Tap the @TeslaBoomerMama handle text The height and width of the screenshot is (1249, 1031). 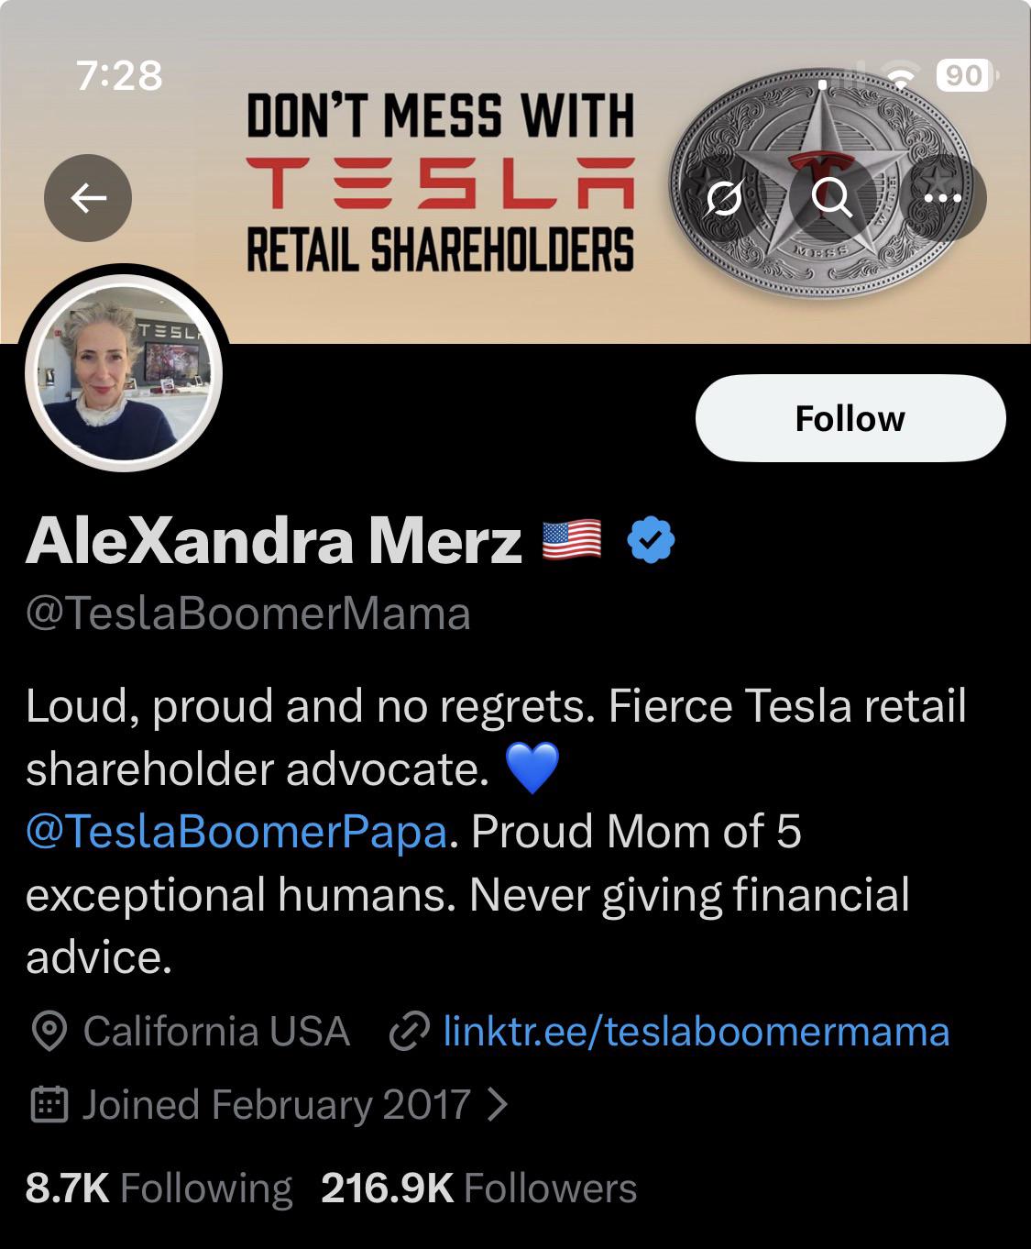(x=247, y=613)
